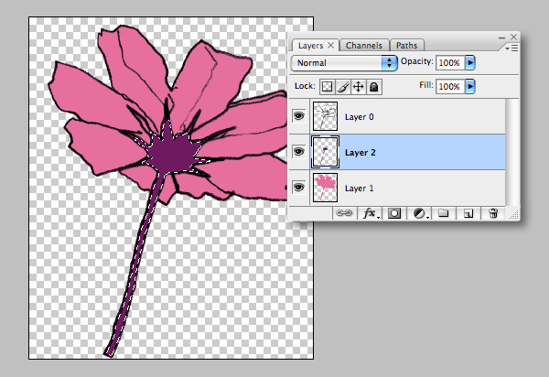Screen dimensions: 549x377
Task: Expand the Opacity slider arrow
Action: click(x=470, y=63)
